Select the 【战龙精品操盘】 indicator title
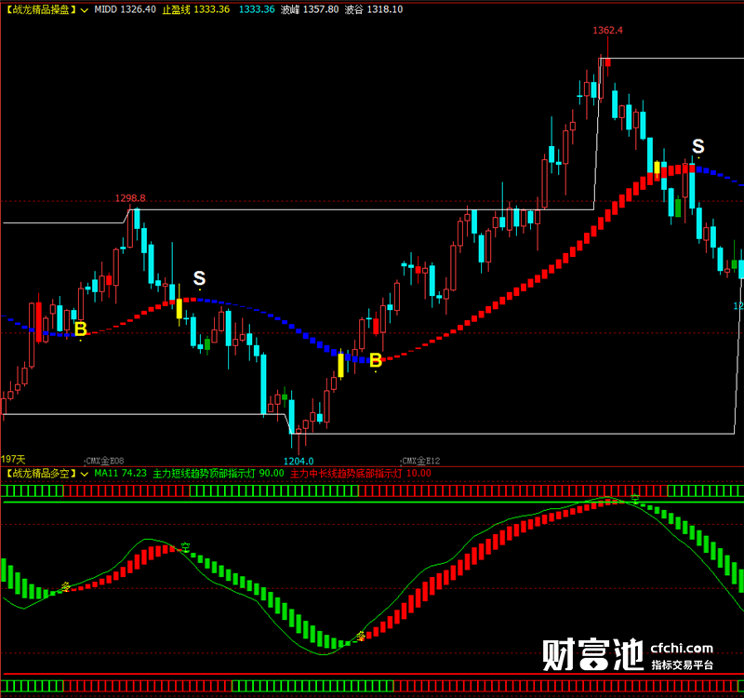Screen dimensions: 744x698 tap(40, 9)
